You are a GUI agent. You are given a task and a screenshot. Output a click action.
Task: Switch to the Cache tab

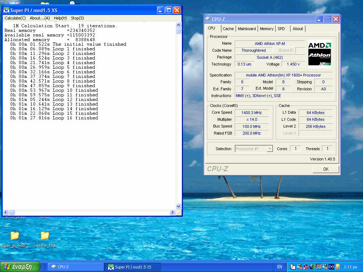click(x=228, y=29)
